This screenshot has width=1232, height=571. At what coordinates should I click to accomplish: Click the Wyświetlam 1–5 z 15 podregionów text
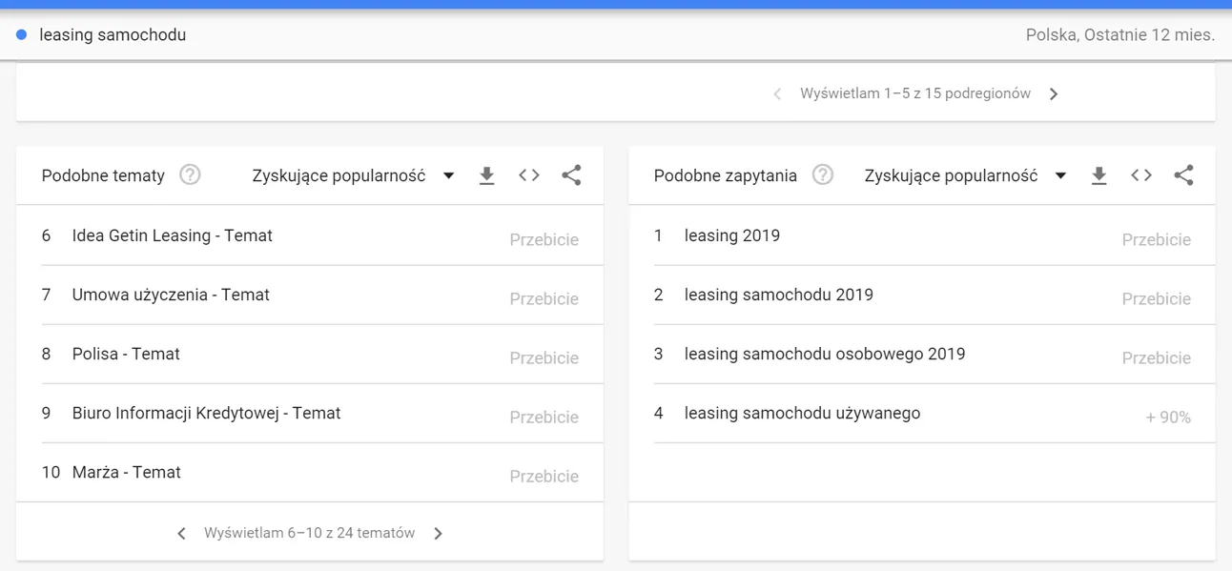point(915,93)
